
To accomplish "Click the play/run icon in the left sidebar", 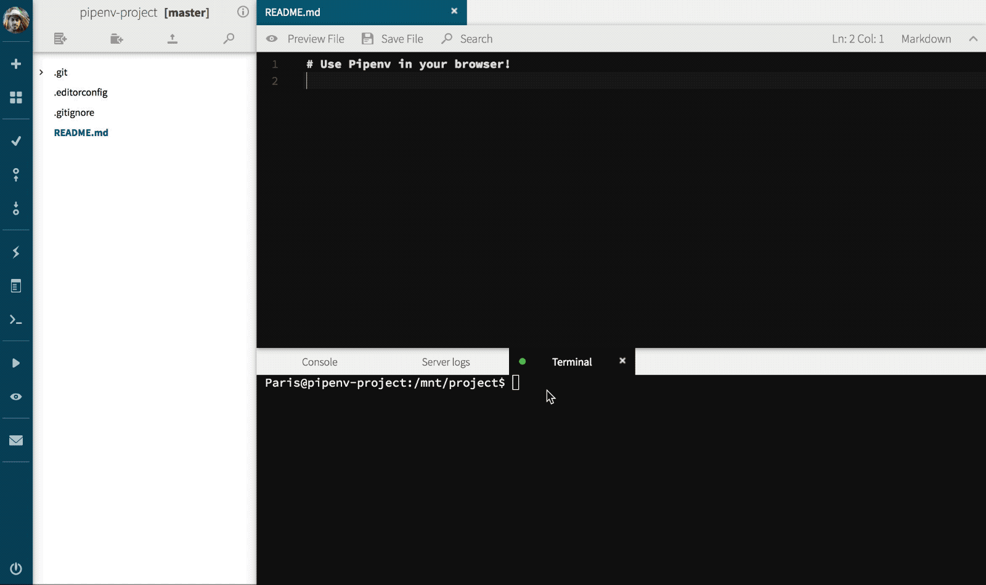I will [15, 363].
